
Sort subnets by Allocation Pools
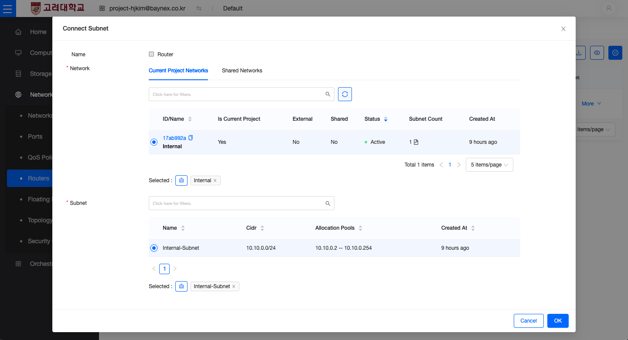pyautogui.click(x=360, y=228)
